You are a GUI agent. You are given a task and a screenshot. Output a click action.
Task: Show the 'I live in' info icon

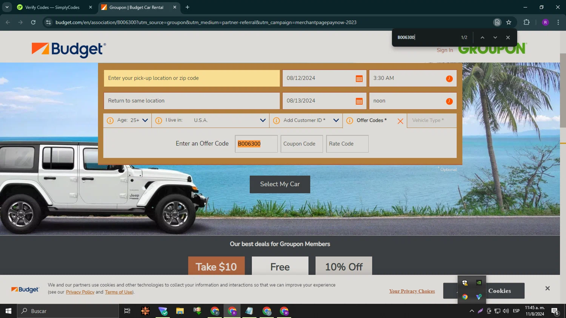(158, 121)
